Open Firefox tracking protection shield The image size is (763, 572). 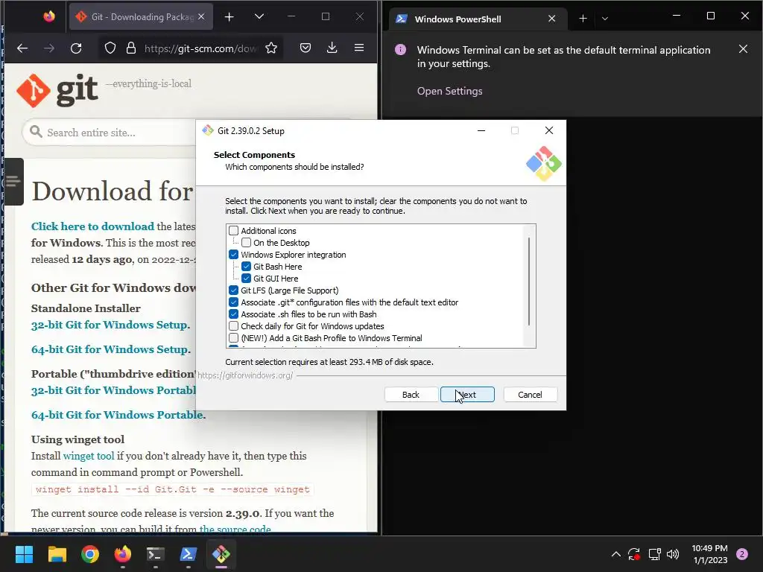click(110, 48)
